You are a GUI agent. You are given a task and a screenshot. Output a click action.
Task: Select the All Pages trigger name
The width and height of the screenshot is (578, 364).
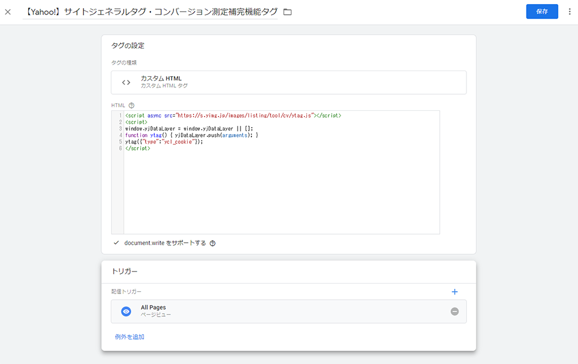pos(153,307)
